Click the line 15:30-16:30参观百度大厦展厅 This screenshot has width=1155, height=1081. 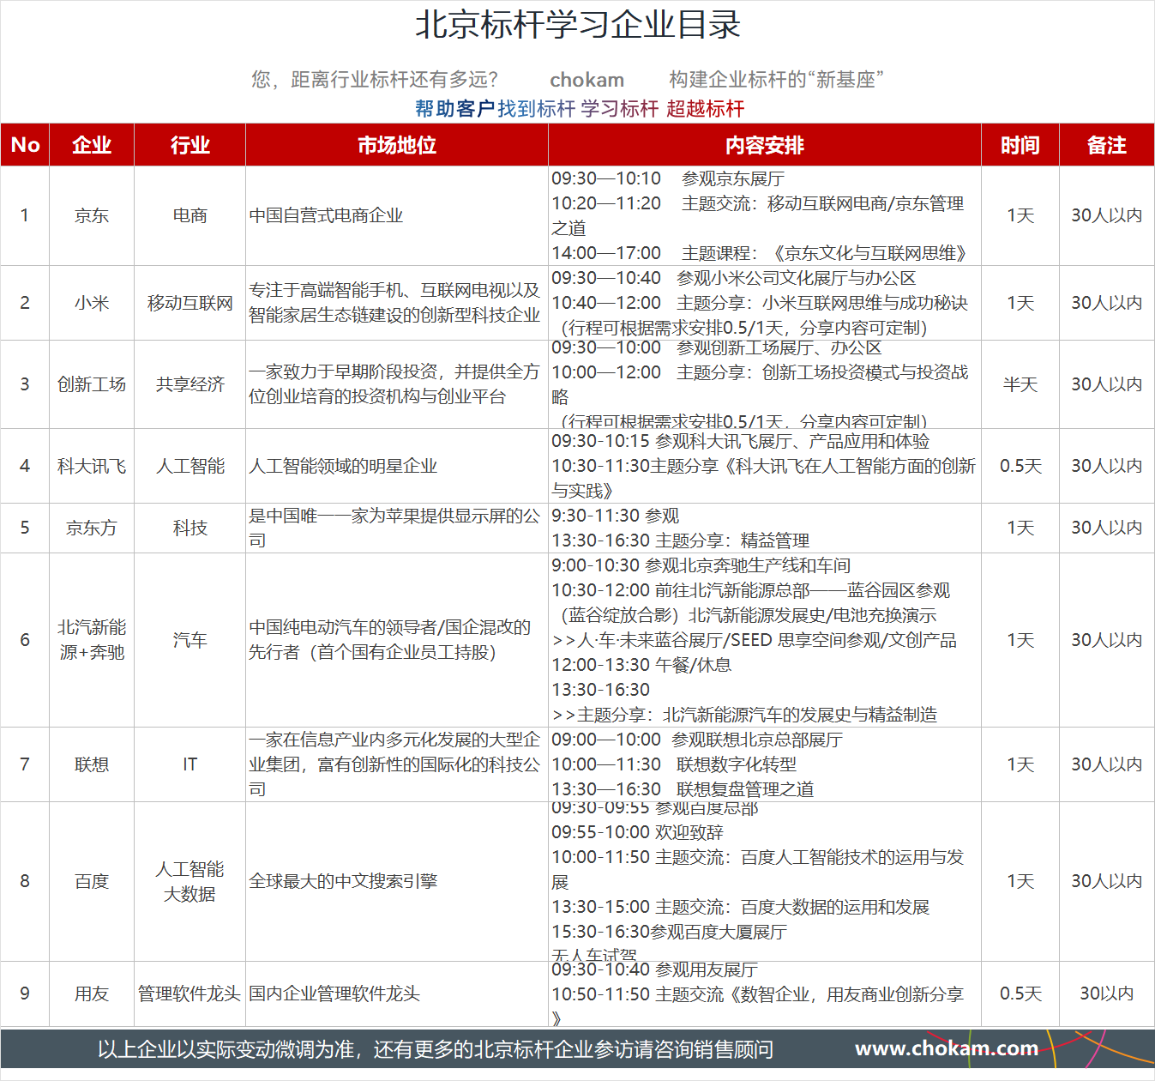669,932
